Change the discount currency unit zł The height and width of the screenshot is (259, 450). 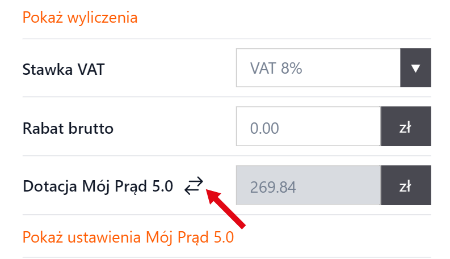(x=405, y=128)
